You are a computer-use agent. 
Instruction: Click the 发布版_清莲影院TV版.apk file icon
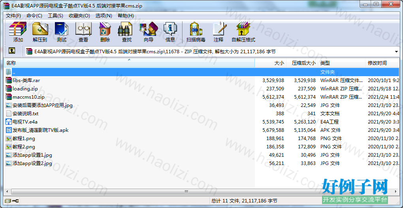pyautogui.click(x=9, y=130)
